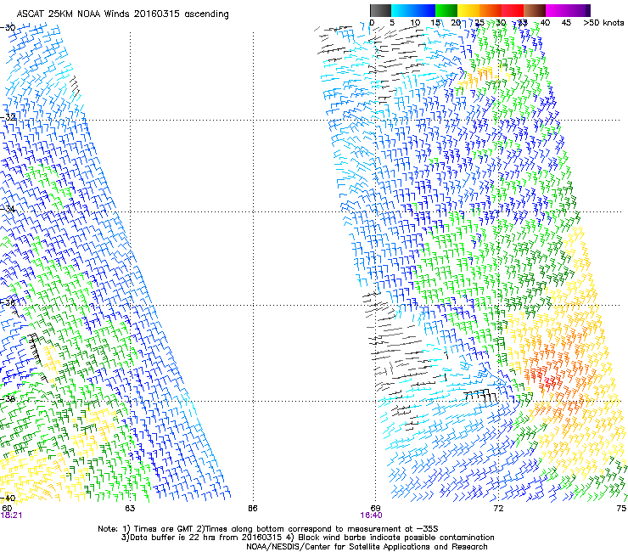Click the "69" longitude axis label
Image resolution: width=628 pixels, height=552 pixels.
tap(375, 509)
